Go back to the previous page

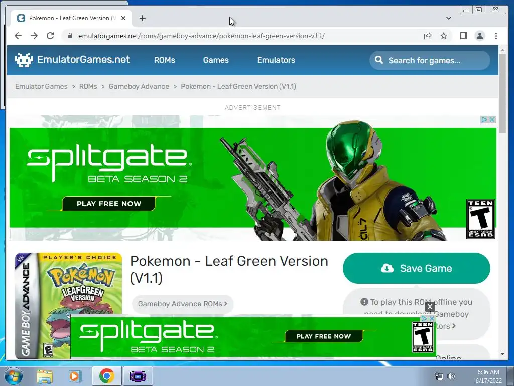tap(18, 36)
